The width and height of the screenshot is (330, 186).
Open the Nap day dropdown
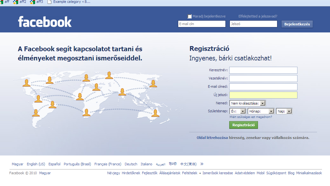tap(284, 111)
